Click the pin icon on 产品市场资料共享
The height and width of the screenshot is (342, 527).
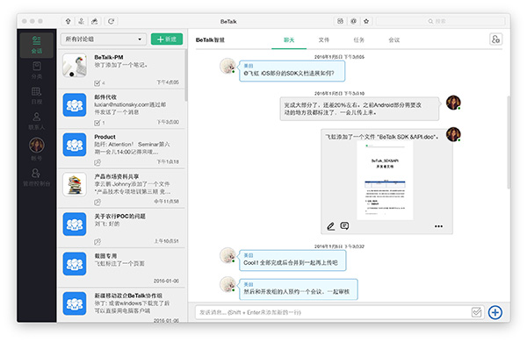[x=97, y=202]
